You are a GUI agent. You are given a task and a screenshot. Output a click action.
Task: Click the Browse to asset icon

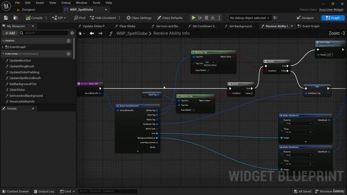tap(16, 18)
